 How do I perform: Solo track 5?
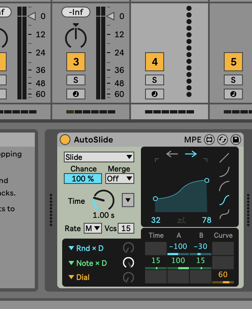[233, 80]
